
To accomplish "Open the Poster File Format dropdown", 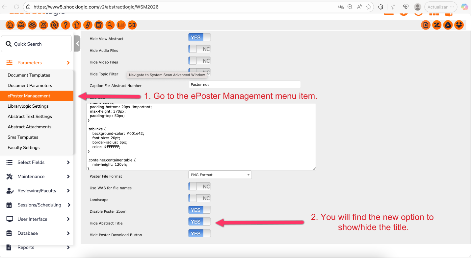I will [220, 175].
